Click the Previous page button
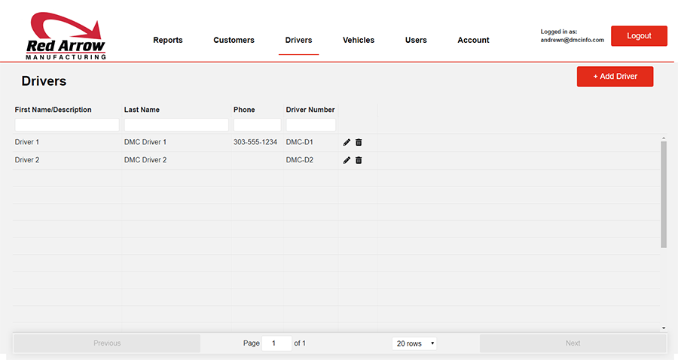678x360 pixels. (x=107, y=343)
